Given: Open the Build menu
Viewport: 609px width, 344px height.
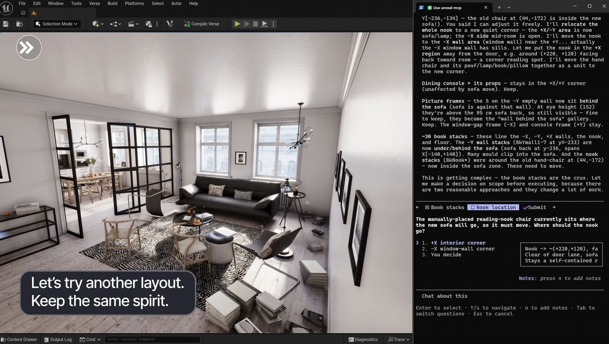Looking at the screenshot, I should pos(112,3).
